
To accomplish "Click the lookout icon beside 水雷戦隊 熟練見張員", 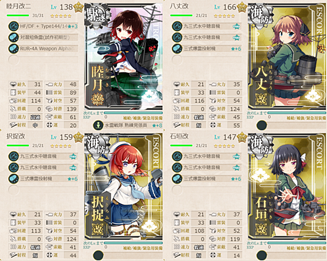I will 98,125.
